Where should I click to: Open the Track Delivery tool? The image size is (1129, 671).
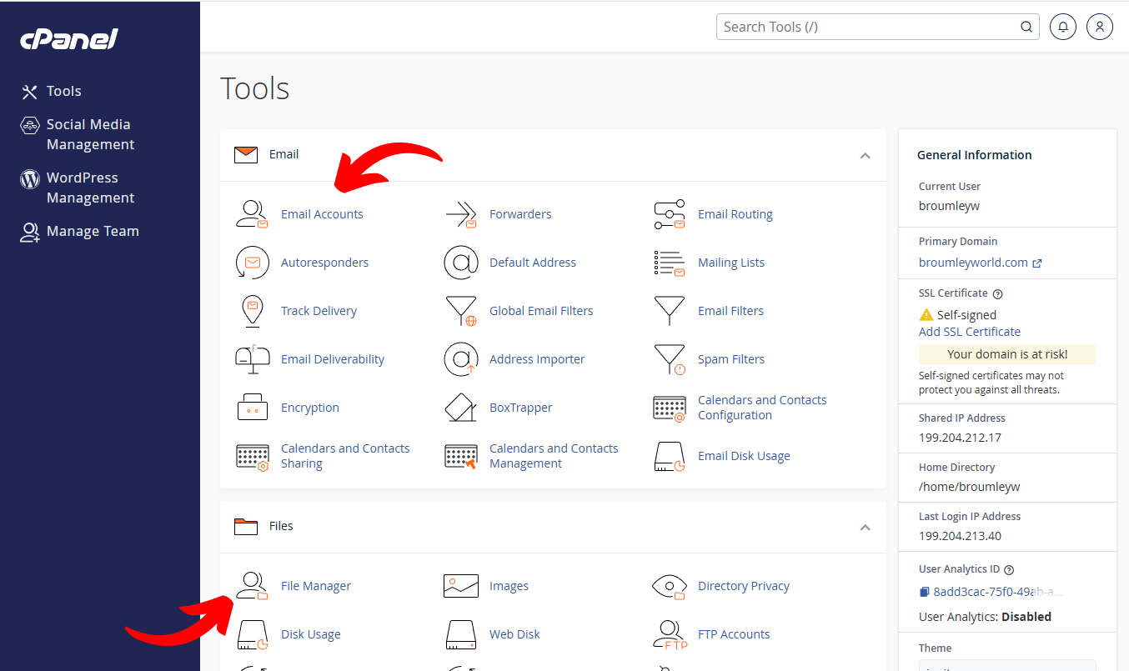click(319, 311)
